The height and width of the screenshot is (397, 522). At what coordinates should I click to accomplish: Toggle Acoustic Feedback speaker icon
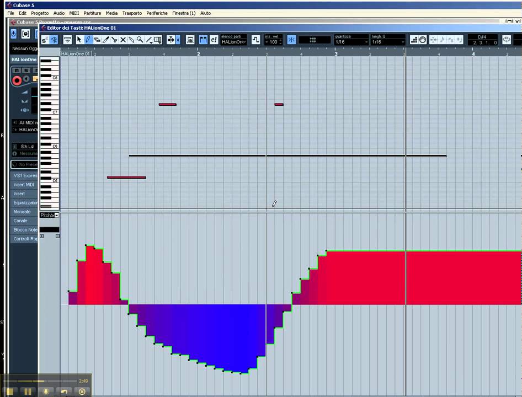point(54,40)
